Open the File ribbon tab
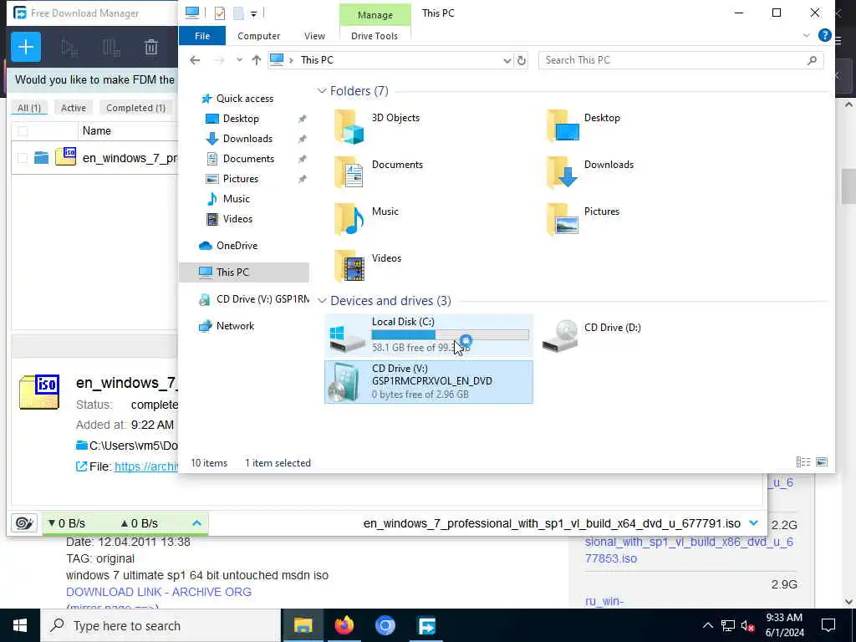Screen dimensions: 856x642 [202, 36]
